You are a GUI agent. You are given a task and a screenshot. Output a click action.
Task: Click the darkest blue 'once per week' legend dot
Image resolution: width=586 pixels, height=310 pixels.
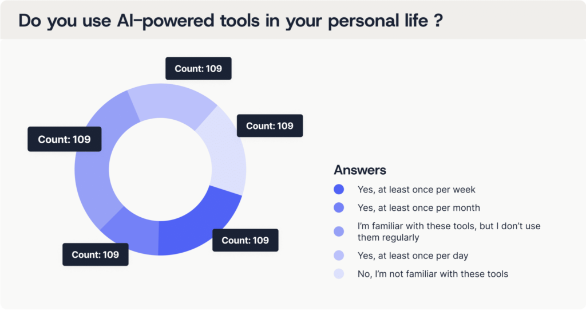(x=339, y=189)
